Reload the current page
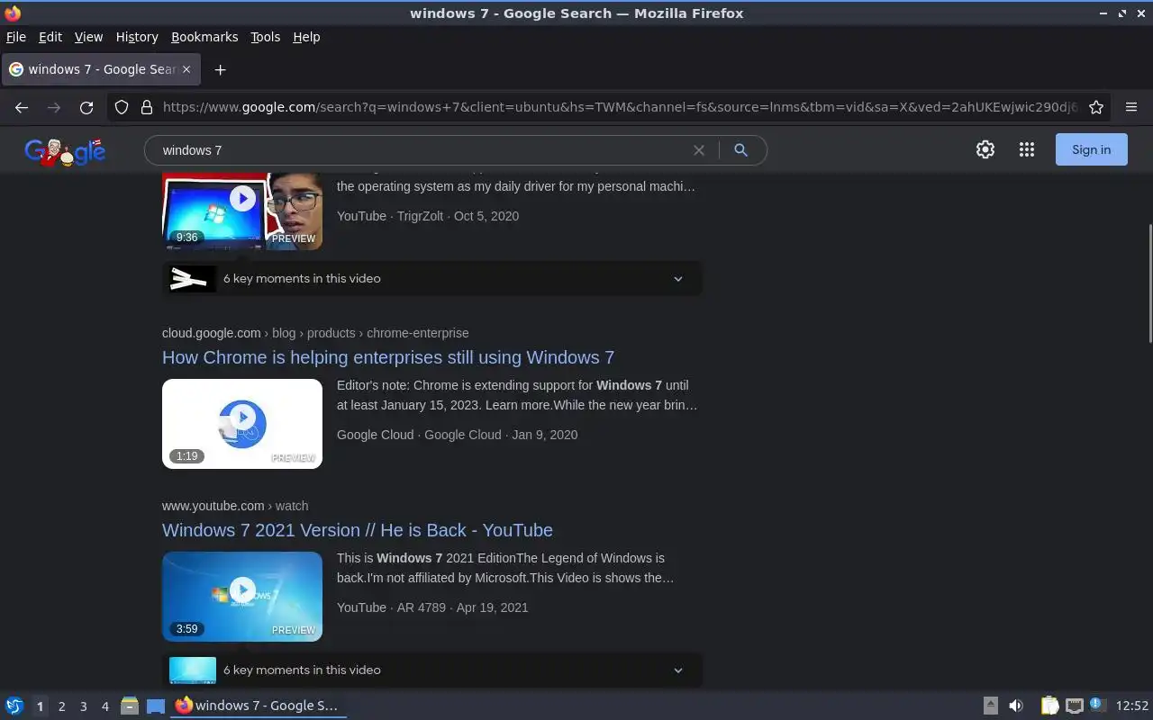The height and width of the screenshot is (720, 1153). click(x=86, y=107)
